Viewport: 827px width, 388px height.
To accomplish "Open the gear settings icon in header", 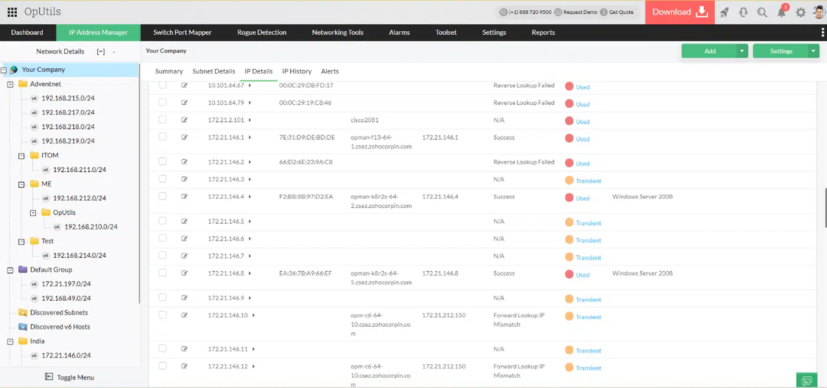I will pyautogui.click(x=800, y=12).
